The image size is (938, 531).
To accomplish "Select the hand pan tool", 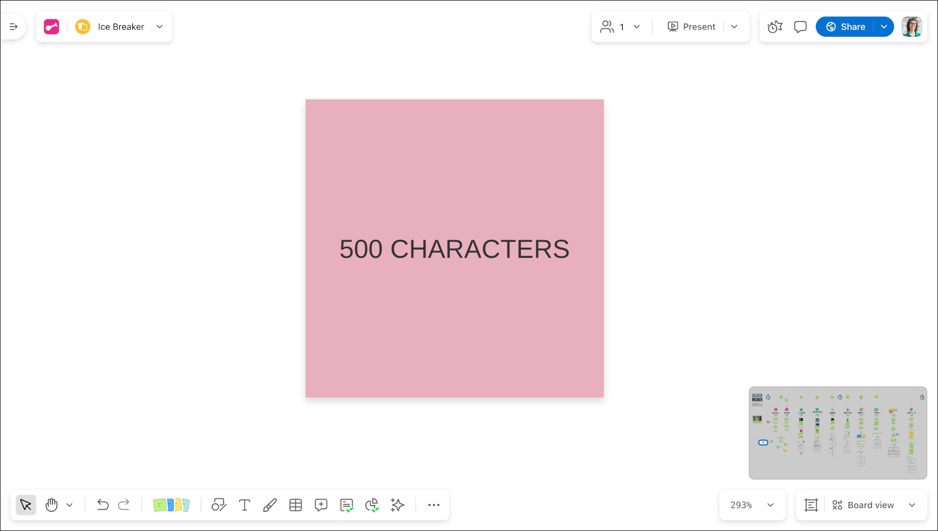I will pos(52,505).
